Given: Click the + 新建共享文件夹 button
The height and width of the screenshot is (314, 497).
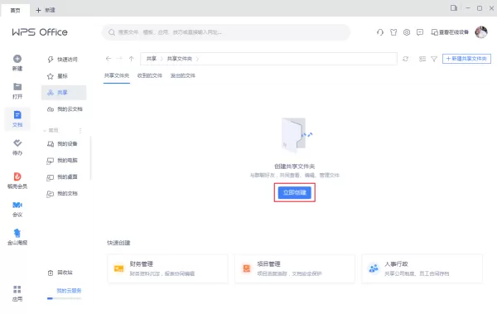Looking at the screenshot, I should pyautogui.click(x=466, y=59).
